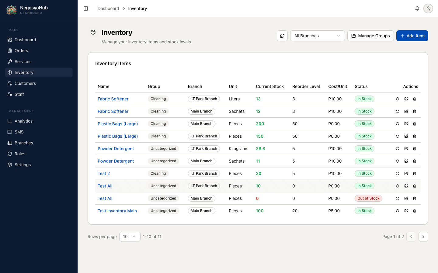Image resolution: width=438 pixels, height=273 pixels.
Task: Delete the Test 2 item
Action: point(415,174)
